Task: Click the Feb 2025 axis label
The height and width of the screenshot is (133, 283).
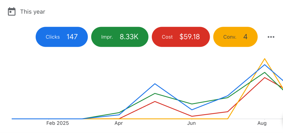Action: point(57,123)
